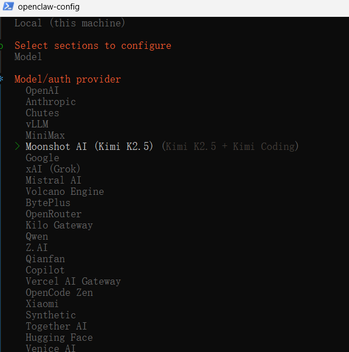
Task: Click the PowerShell icon in title bar
Action: pos(8,7)
